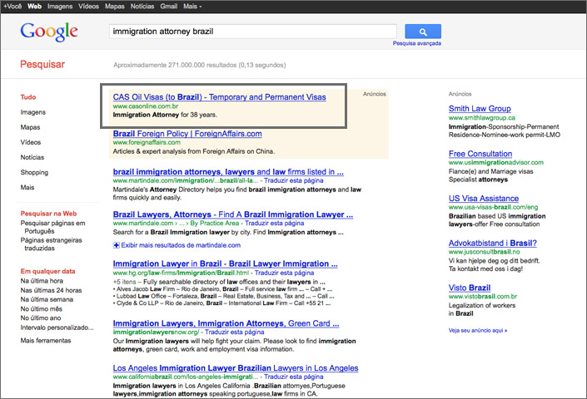Screen dimensions: 587x399
Task: Open Notícias in the top bar
Action: [142, 7]
